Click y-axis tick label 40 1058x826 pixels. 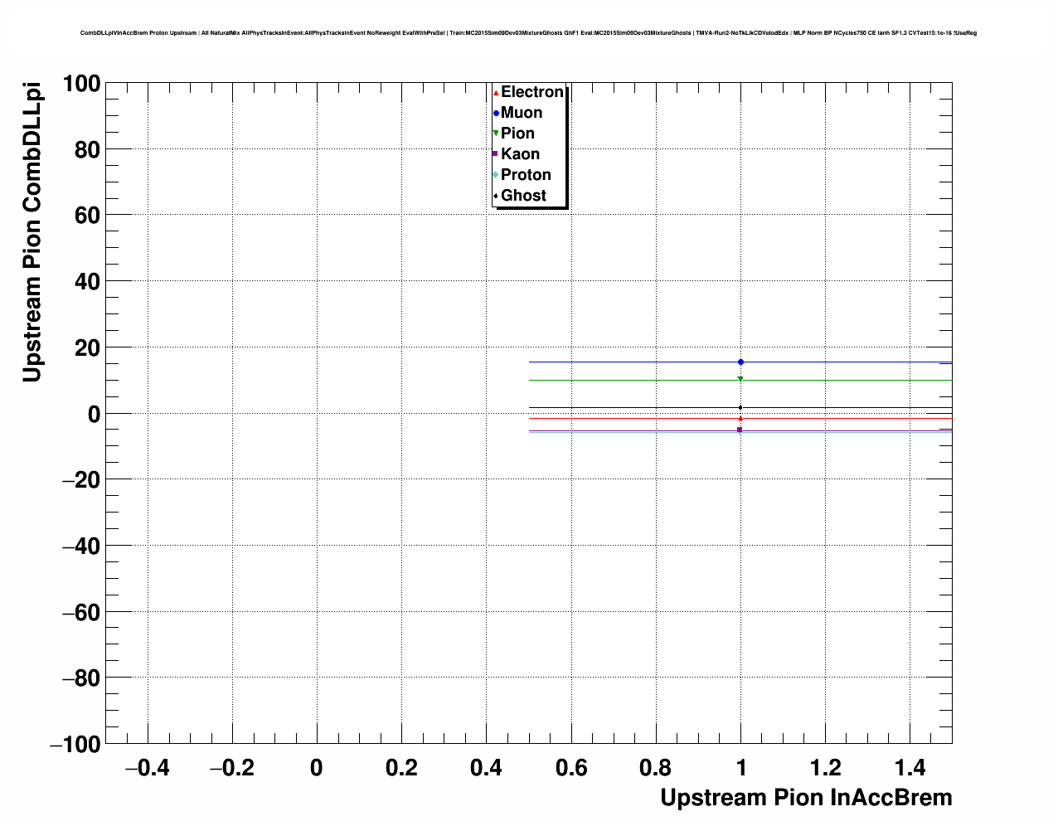coord(86,282)
